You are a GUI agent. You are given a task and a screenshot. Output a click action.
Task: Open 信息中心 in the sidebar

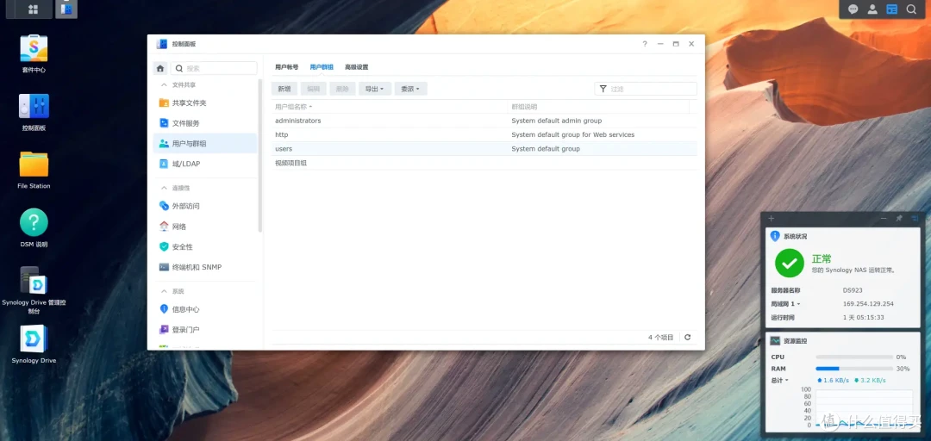(205, 309)
